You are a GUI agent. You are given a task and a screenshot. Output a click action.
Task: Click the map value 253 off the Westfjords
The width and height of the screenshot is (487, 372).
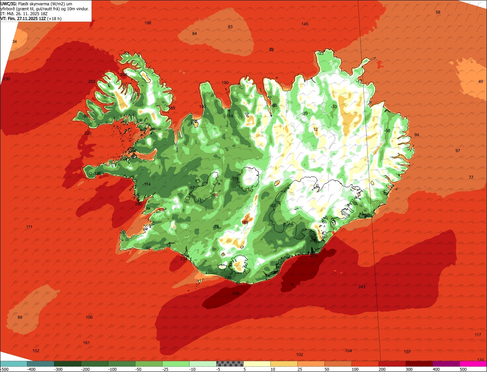pyautogui.click(x=92, y=82)
